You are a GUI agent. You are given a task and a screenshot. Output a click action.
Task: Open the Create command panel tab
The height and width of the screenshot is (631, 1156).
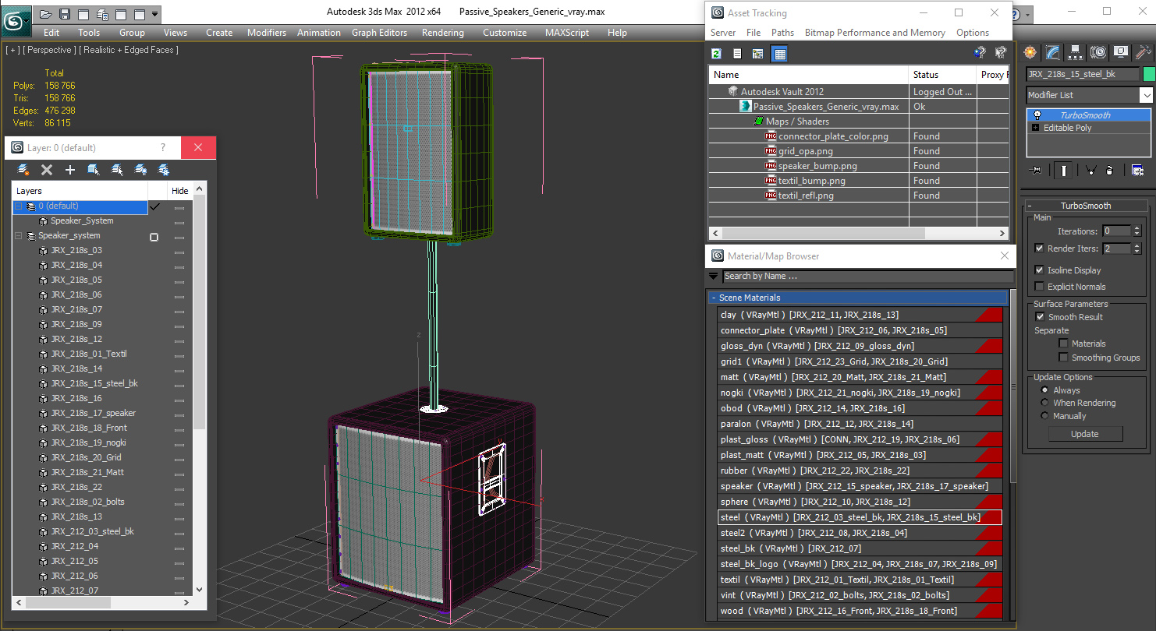point(1031,52)
